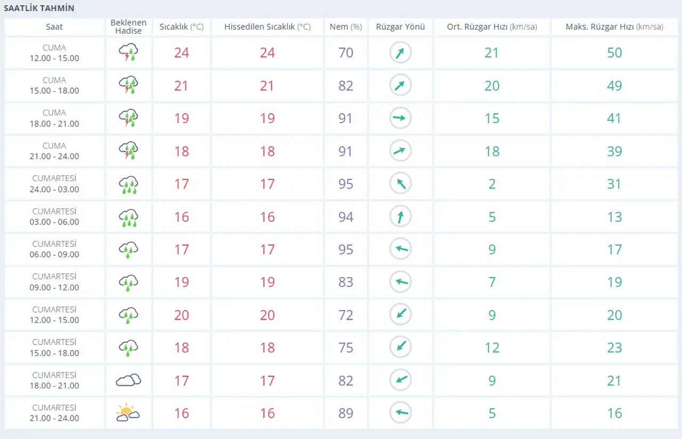Click the Rüzgar Yönü column header
Image resolution: width=682 pixels, height=439 pixels.
tap(400, 27)
